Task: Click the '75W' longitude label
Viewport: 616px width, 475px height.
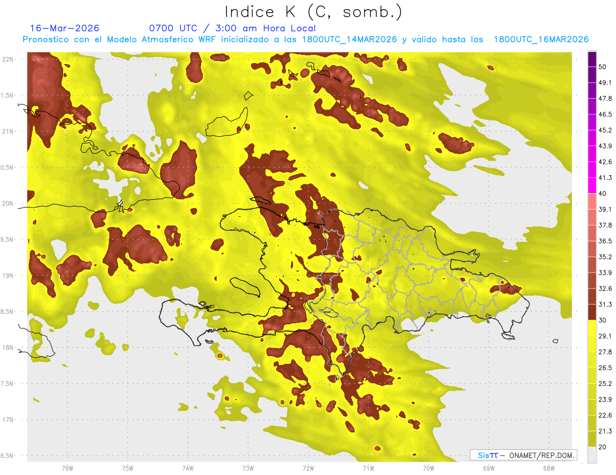Action: click(127, 468)
